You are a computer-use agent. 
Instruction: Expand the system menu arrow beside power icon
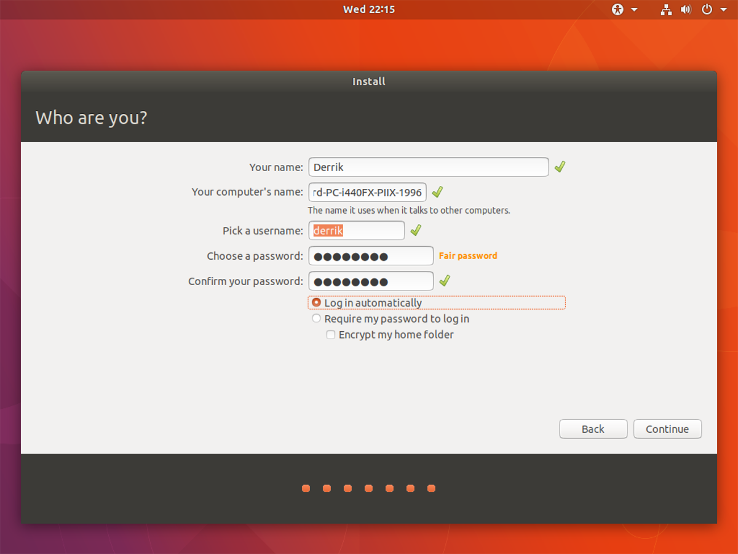(x=723, y=10)
